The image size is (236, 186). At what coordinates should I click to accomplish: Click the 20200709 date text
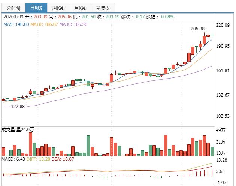click(13, 17)
